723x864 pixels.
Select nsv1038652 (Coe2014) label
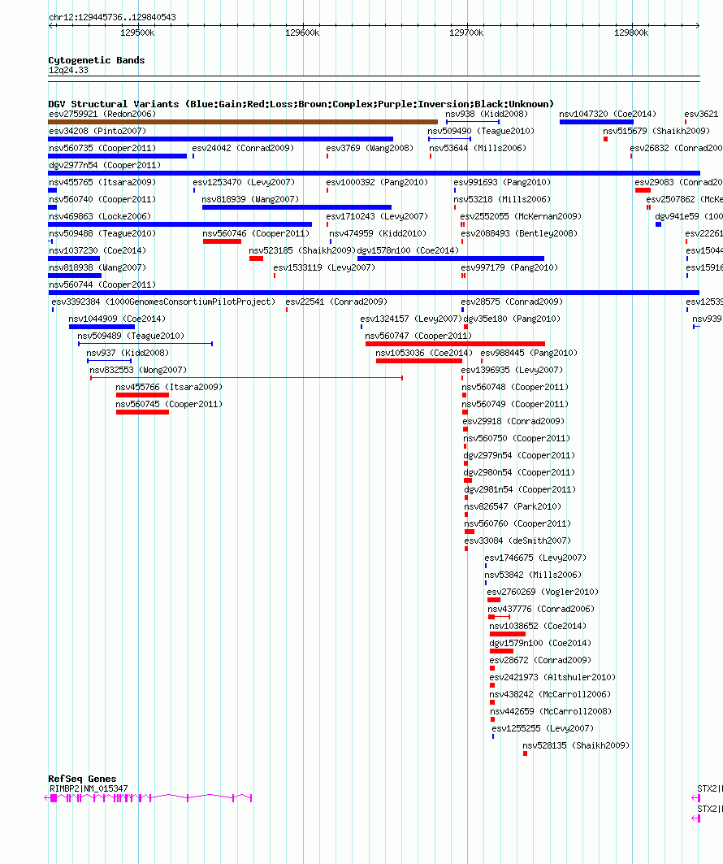[538, 627]
